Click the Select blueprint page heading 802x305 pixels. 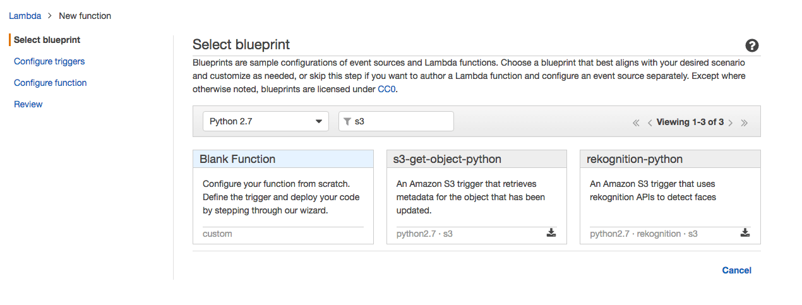[241, 44]
